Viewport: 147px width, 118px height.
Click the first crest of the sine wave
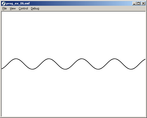pyautogui.click(x=16, y=59)
